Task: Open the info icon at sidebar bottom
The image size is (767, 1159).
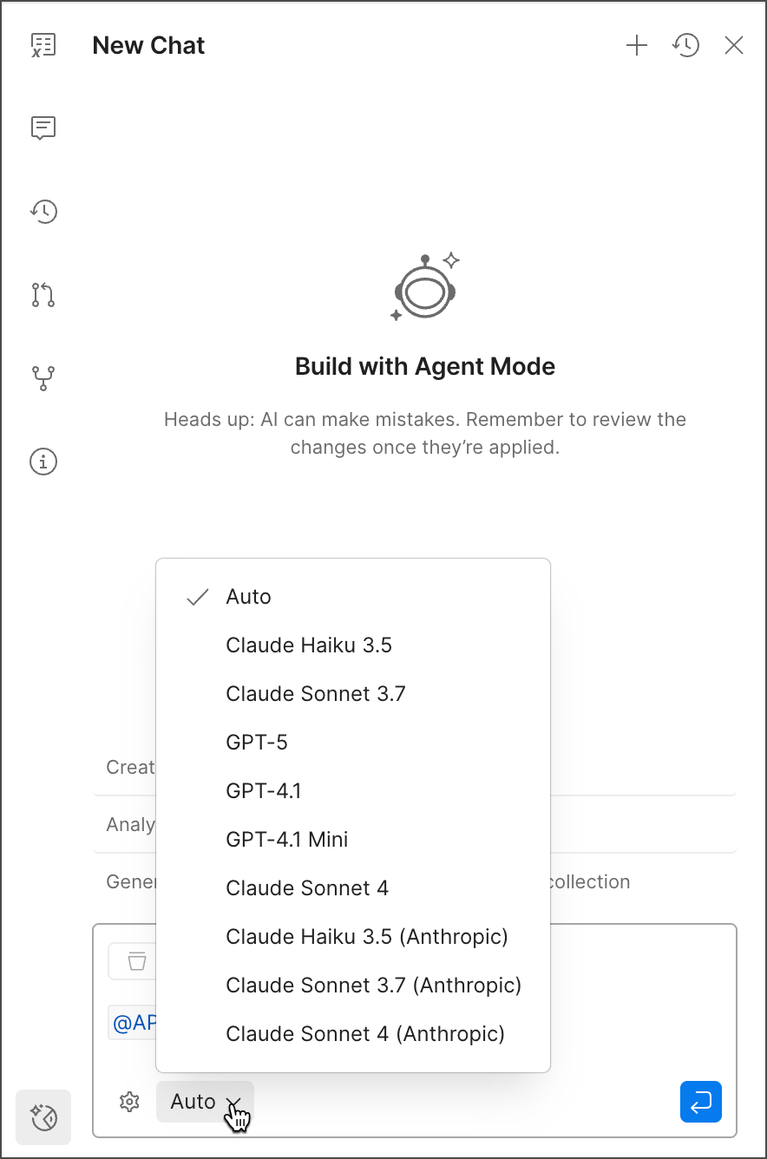Action: (43, 462)
